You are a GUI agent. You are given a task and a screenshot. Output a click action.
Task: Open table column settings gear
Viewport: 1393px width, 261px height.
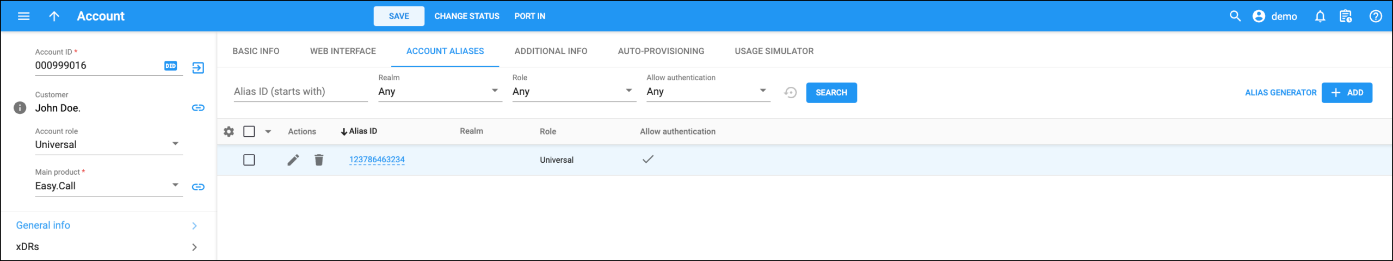pyautogui.click(x=229, y=131)
